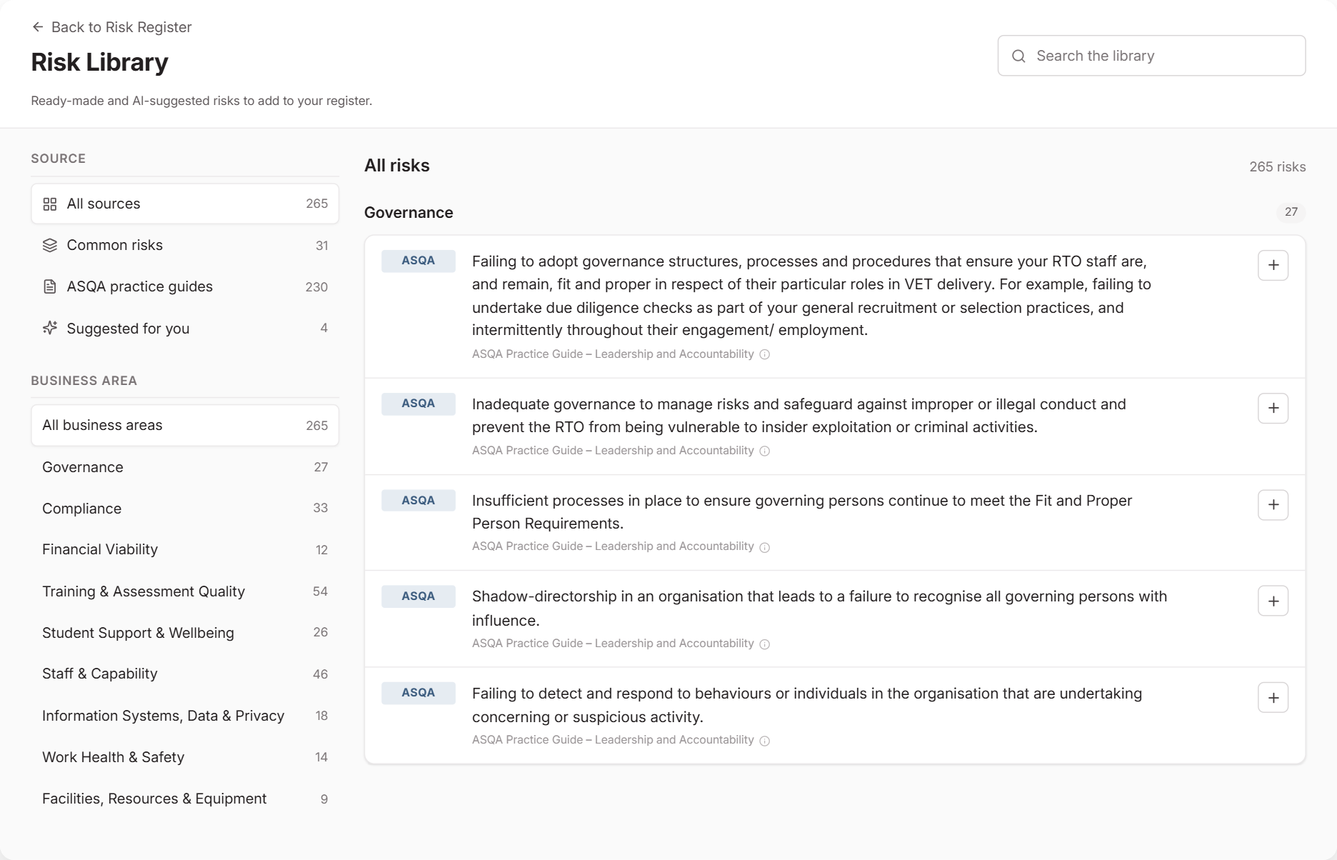Show Information Systems, Data & Privacy risks
Viewport: 1337px width, 860px height.
pos(185,716)
